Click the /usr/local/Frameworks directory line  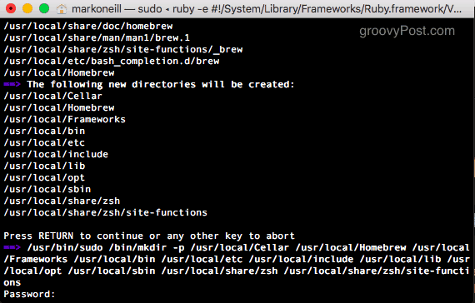64,119
